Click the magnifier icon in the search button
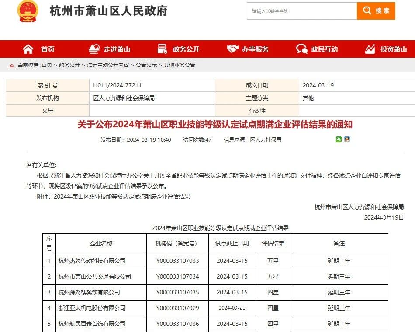Image resolution: width=415 pixels, height=332 pixels. point(367,10)
